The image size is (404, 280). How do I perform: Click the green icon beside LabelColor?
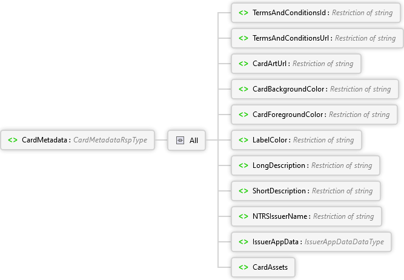243,140
